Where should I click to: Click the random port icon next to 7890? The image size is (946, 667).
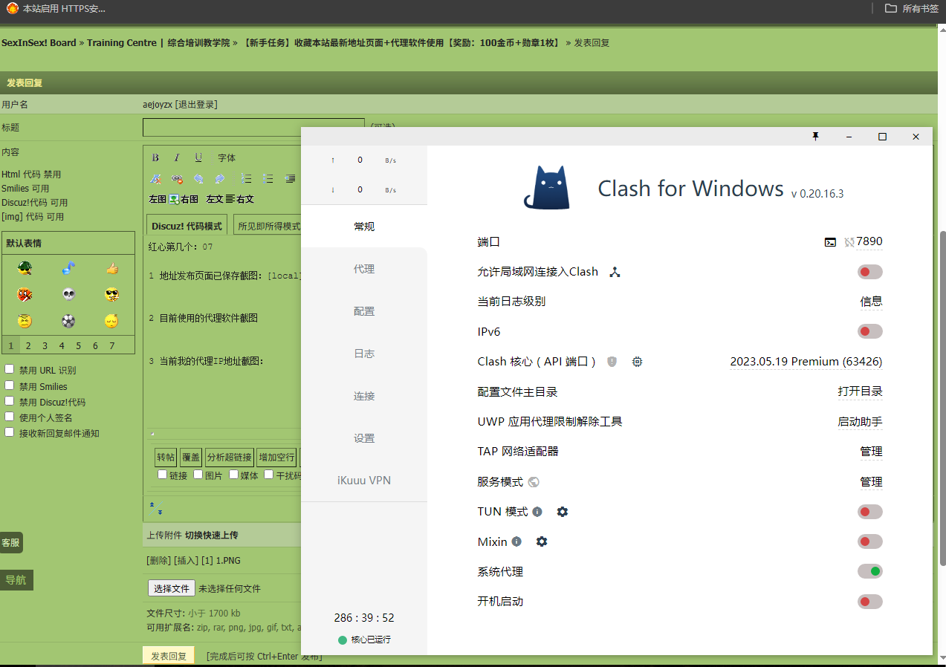point(849,242)
